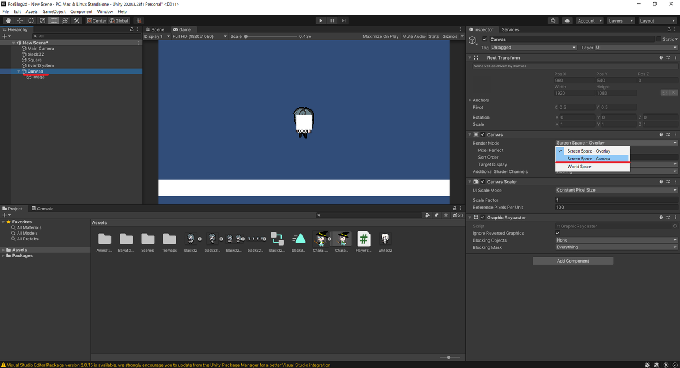680x368 pixels.
Task: Collapse the Canvas hierarchy item
Action: pos(19,71)
